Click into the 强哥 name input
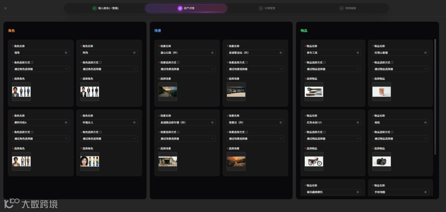Screen dimensions: 446x212 pos(40,53)
